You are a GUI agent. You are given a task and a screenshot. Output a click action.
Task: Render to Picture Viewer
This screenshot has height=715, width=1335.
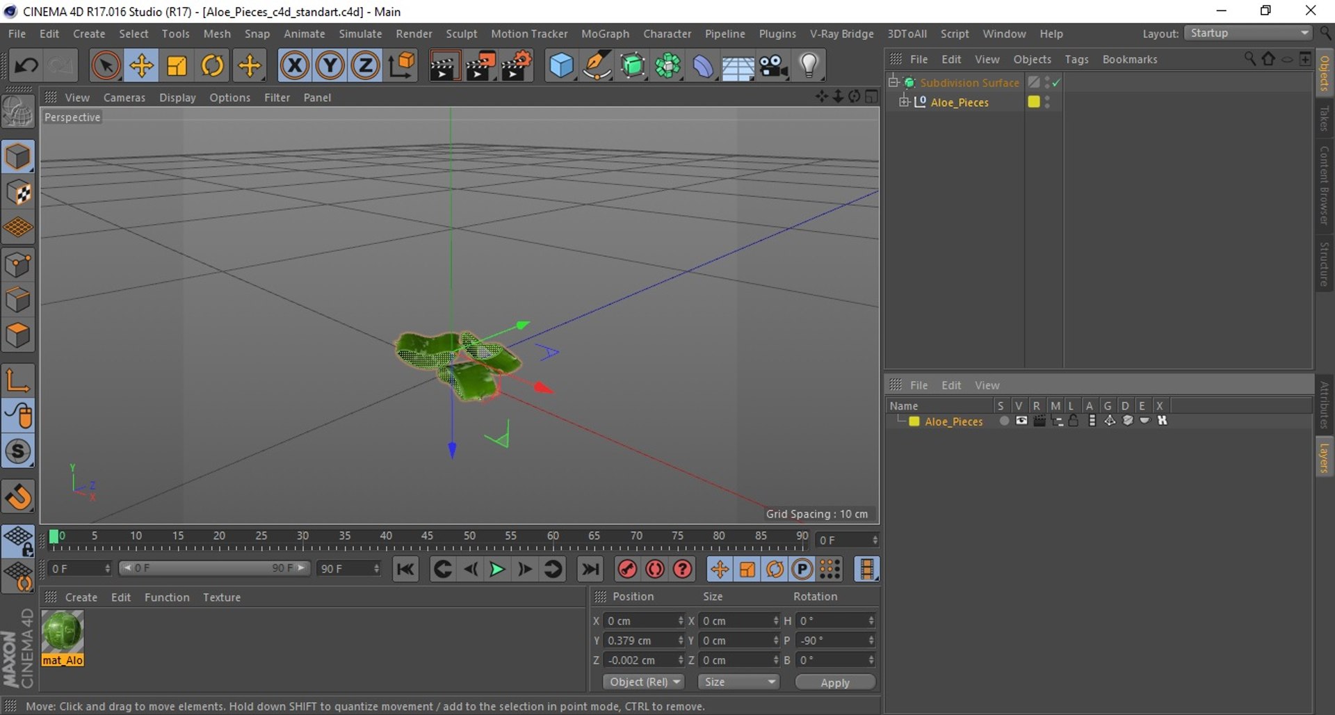tap(480, 66)
